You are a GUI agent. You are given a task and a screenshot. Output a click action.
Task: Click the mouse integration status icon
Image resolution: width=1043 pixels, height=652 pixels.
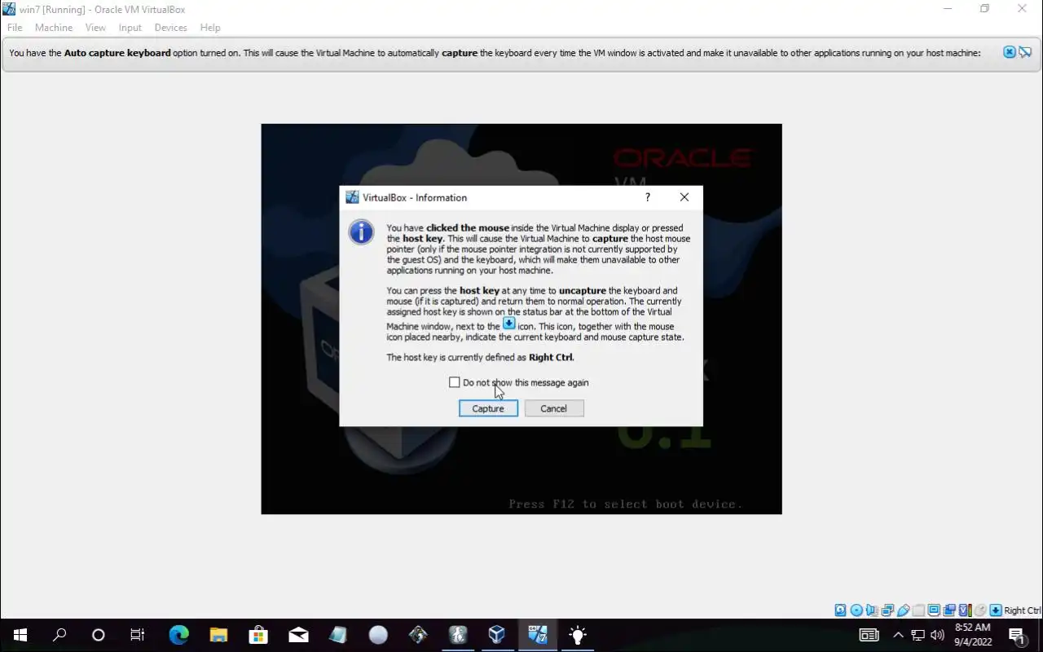coord(980,610)
